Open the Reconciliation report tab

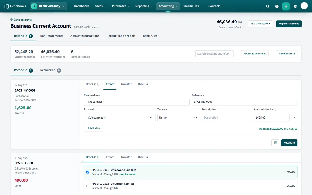(x=121, y=36)
